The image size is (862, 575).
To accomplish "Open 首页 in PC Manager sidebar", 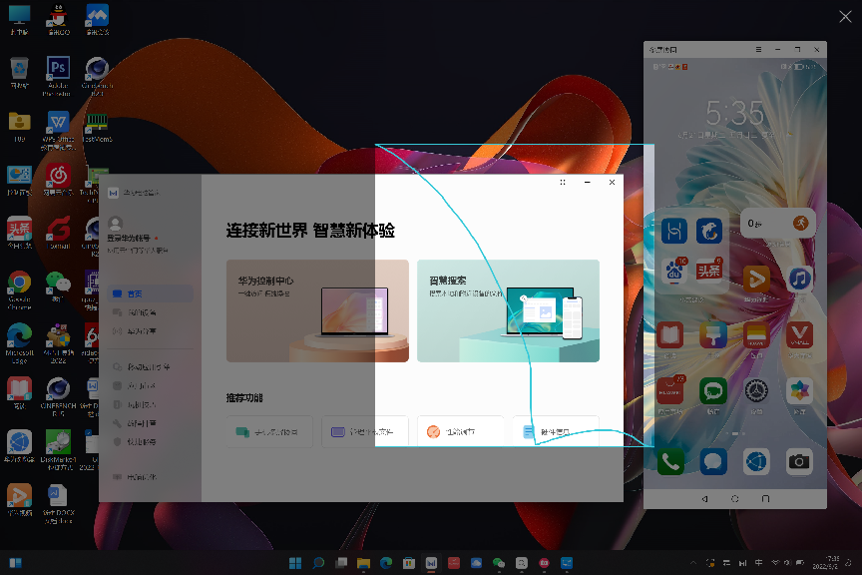I will point(150,293).
